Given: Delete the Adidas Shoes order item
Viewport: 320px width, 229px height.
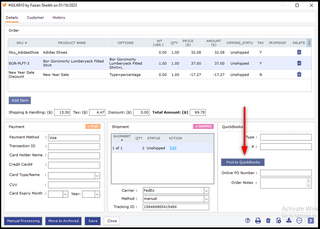Looking at the screenshot, I should pos(299,52).
